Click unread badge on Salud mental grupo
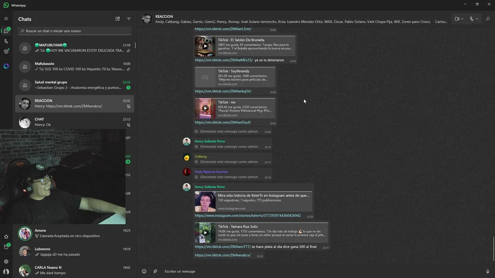The height and width of the screenshot is (278, 495). coord(128,88)
